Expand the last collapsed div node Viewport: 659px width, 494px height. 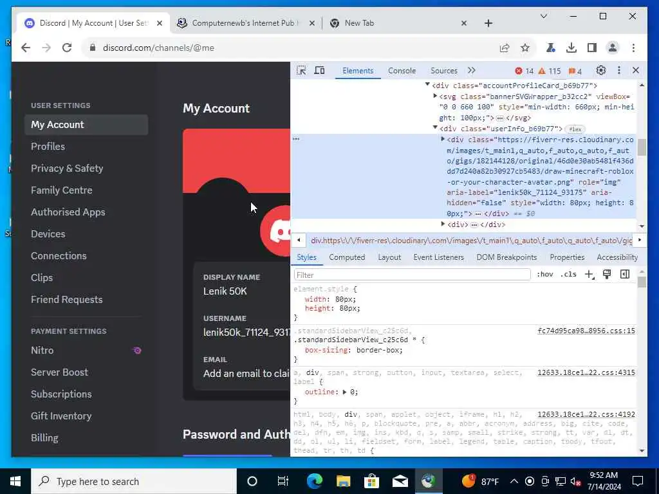(x=443, y=224)
